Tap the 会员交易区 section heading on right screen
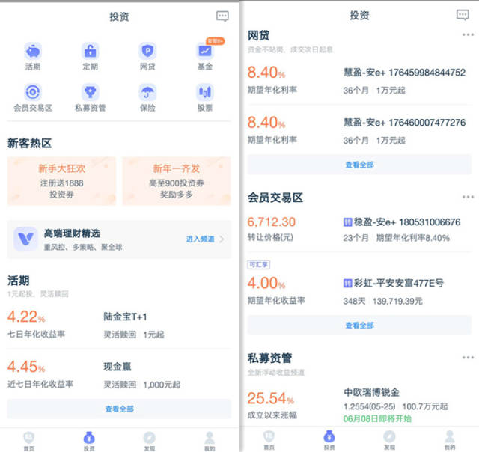This screenshot has width=479, height=452. pos(275,198)
